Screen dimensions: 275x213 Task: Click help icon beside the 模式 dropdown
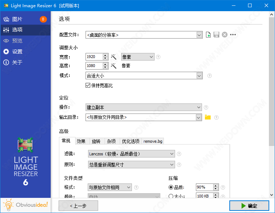pyautogui.click(x=210, y=76)
